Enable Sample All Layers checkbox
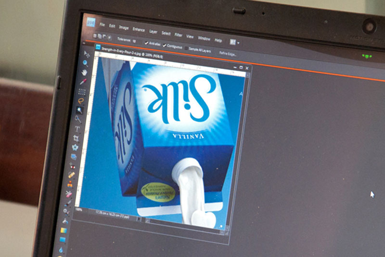The height and width of the screenshot is (257, 385). (x=186, y=48)
